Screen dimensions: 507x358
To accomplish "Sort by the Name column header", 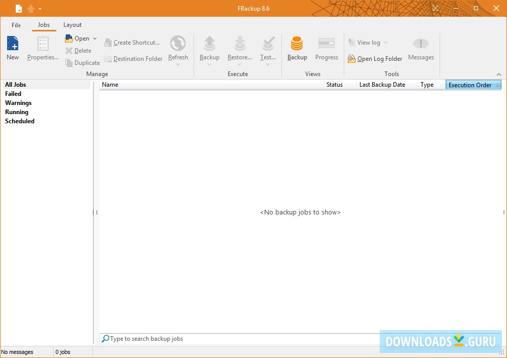I will tap(211, 85).
